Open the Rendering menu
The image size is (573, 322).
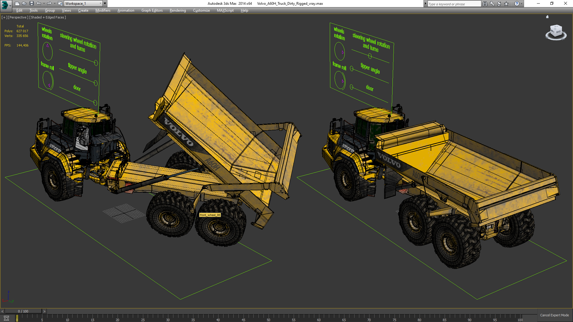(178, 10)
